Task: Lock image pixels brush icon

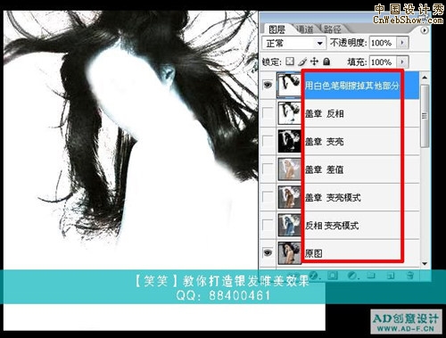Action: [302, 62]
